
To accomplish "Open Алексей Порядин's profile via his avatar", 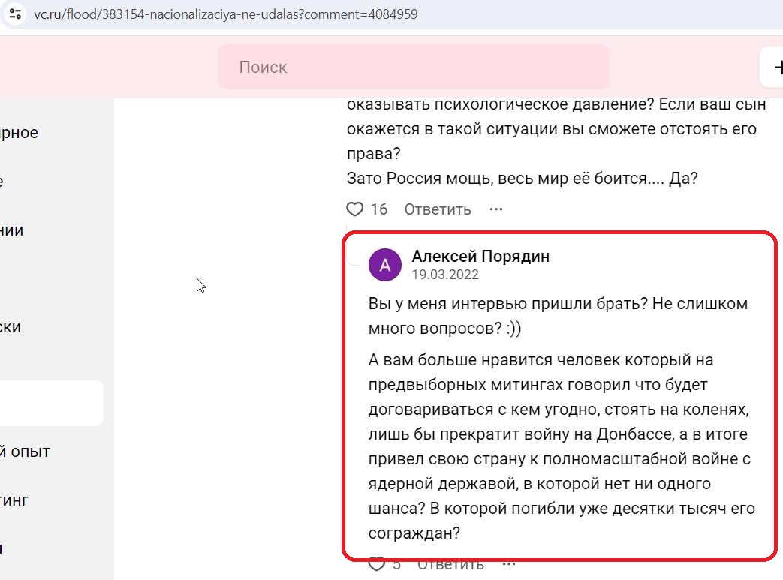I will click(x=385, y=264).
